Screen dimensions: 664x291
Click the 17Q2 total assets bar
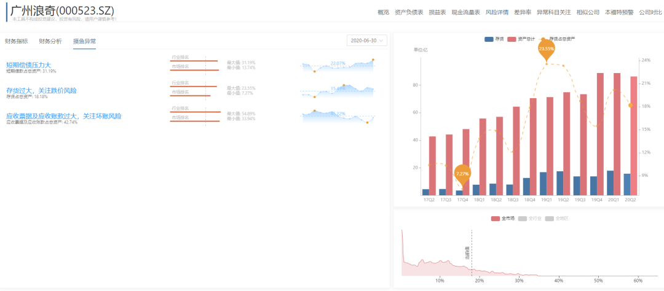pos(432,166)
